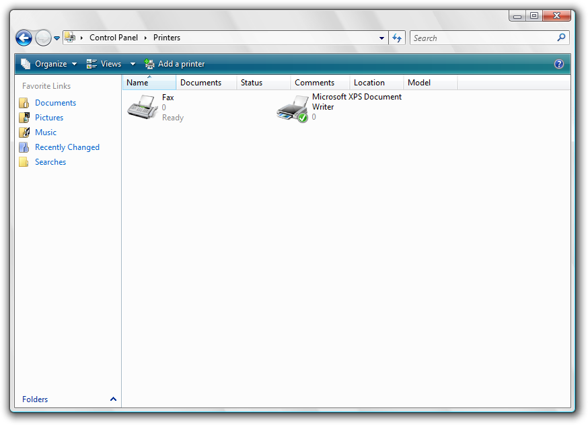
Task: Click the Documents folder icon
Action: pyautogui.click(x=24, y=103)
